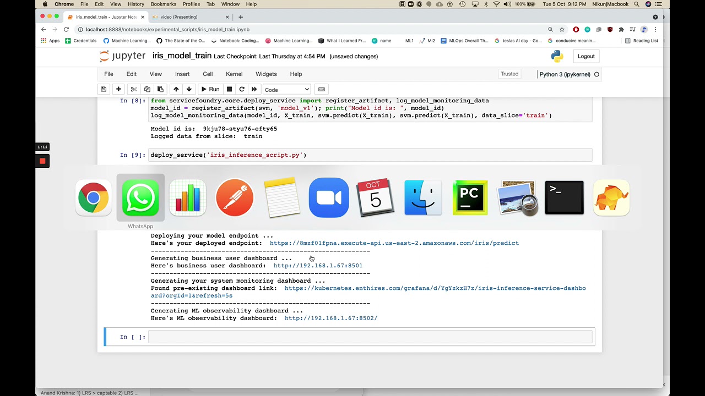Image resolution: width=705 pixels, height=396 pixels.
Task: Open macOS Bookmarks menu
Action: coord(164,4)
